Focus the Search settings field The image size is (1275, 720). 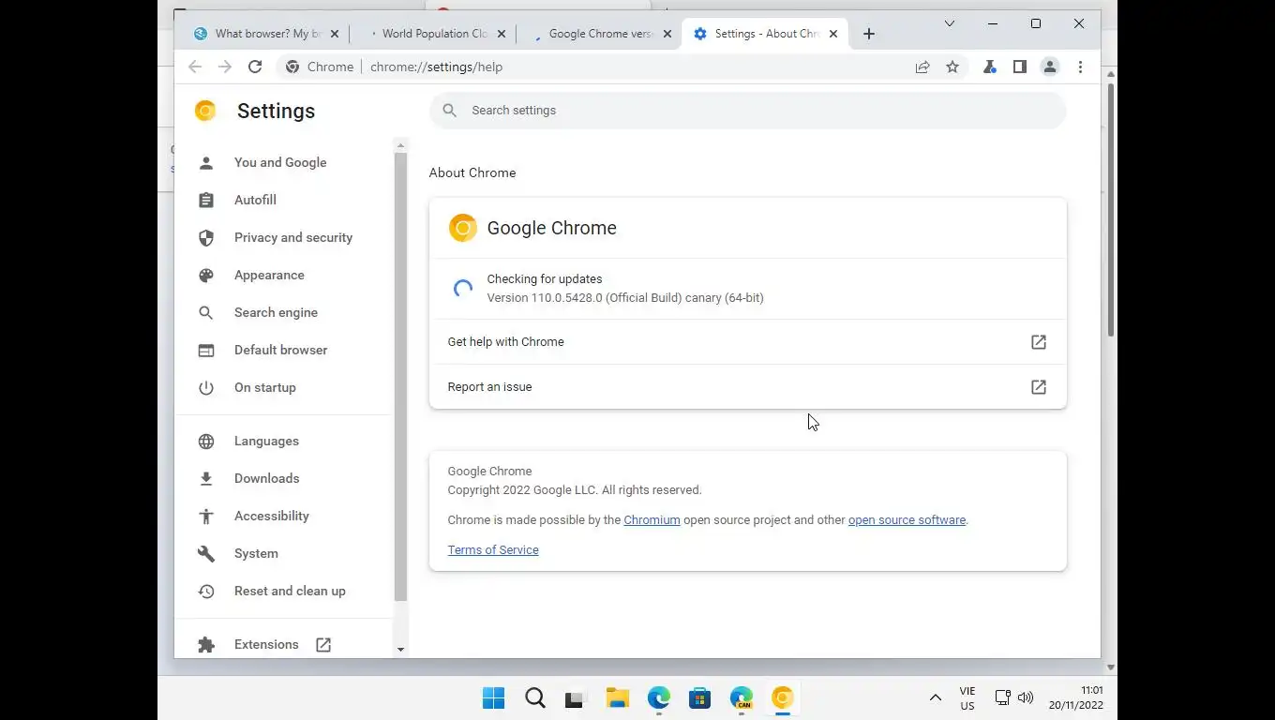tap(747, 111)
